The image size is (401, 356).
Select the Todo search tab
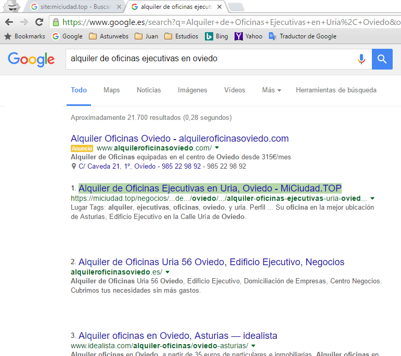79,90
